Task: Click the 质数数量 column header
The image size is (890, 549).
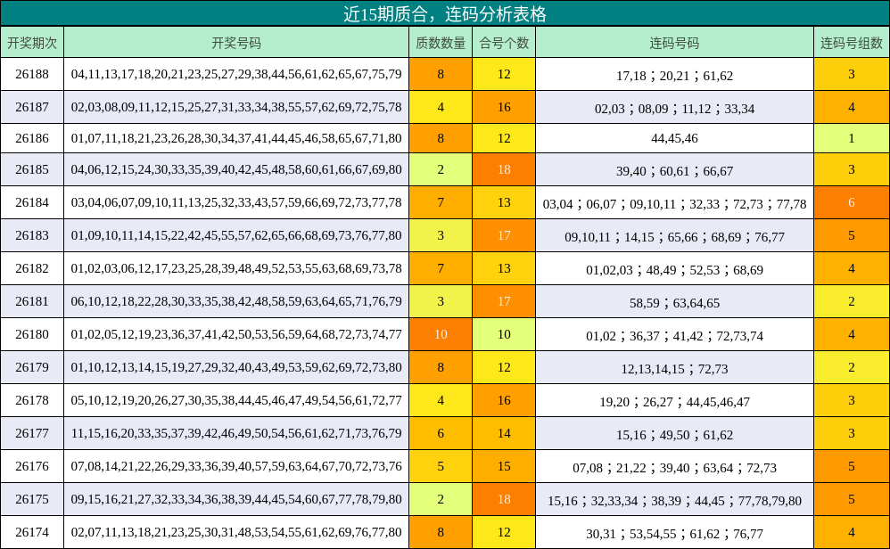Action: tap(441, 43)
